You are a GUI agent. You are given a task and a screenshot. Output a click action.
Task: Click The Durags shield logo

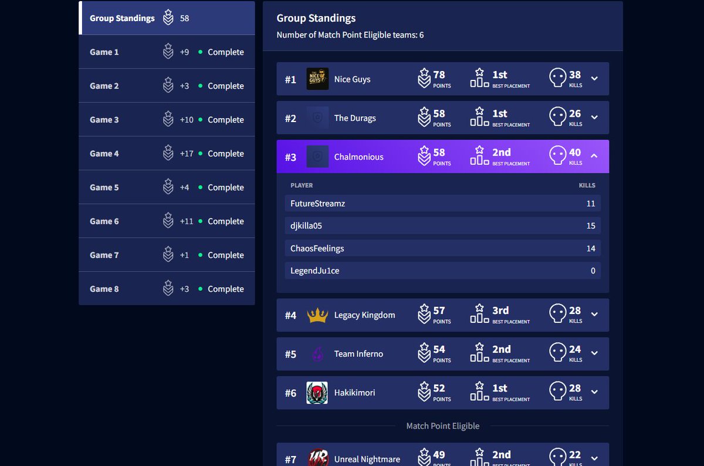click(317, 117)
